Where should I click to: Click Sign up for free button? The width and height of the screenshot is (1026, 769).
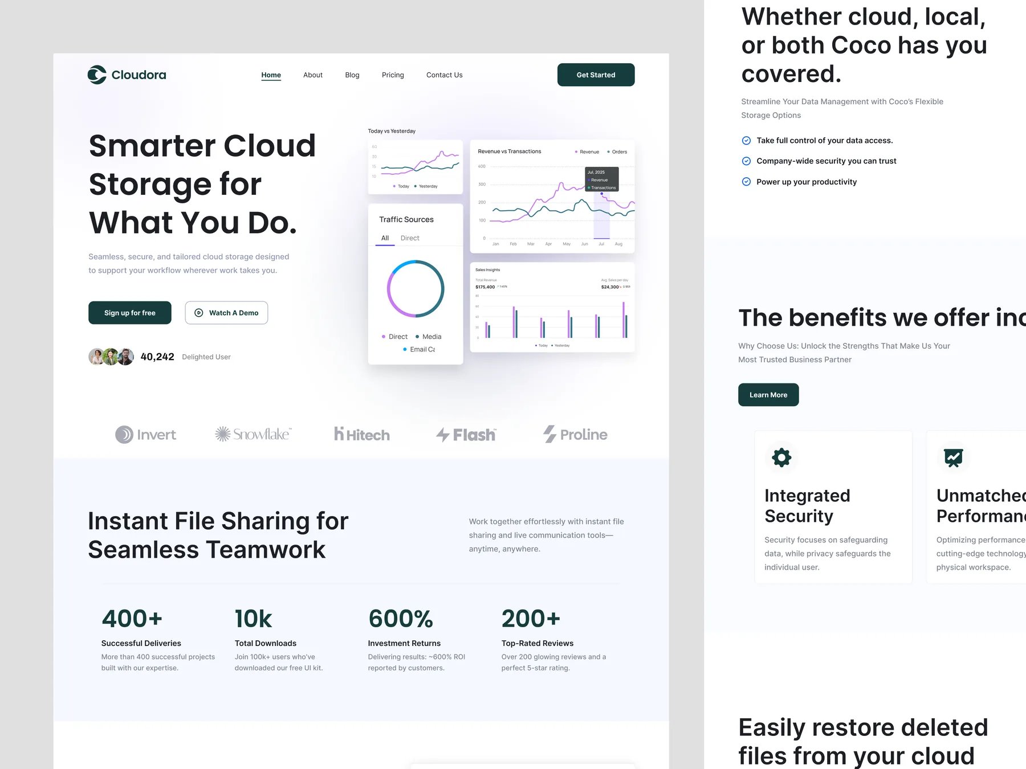click(x=130, y=313)
